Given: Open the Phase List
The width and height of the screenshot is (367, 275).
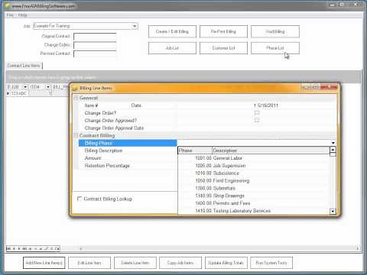Looking at the screenshot, I should [275, 48].
